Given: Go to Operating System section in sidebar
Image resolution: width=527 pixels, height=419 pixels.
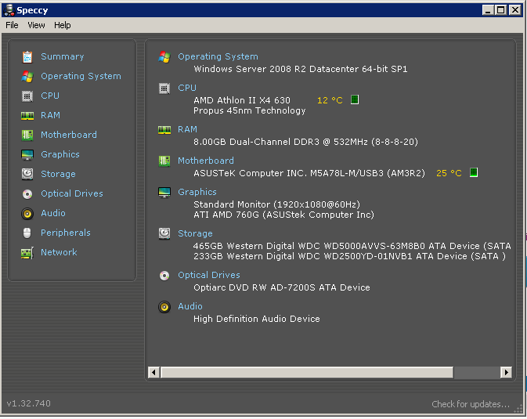Looking at the screenshot, I should click(81, 76).
